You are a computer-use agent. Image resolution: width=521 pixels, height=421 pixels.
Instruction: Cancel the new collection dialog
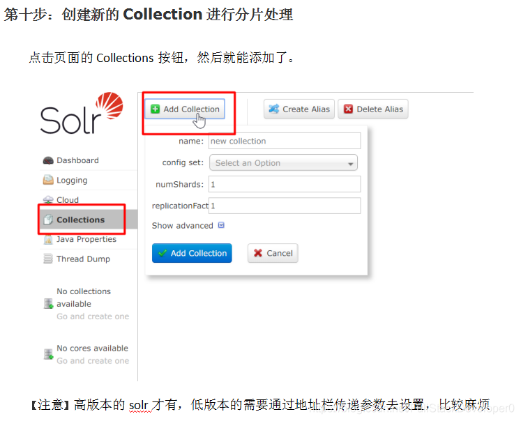pyautogui.click(x=273, y=253)
